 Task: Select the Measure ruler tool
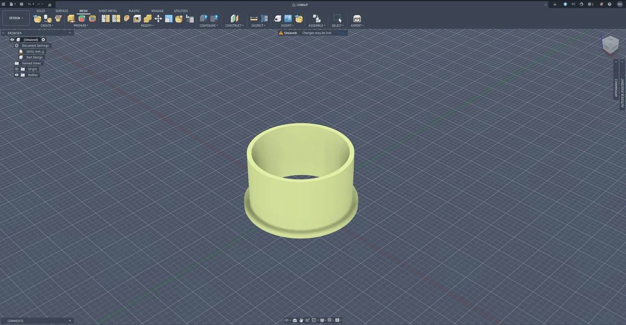[x=254, y=19]
